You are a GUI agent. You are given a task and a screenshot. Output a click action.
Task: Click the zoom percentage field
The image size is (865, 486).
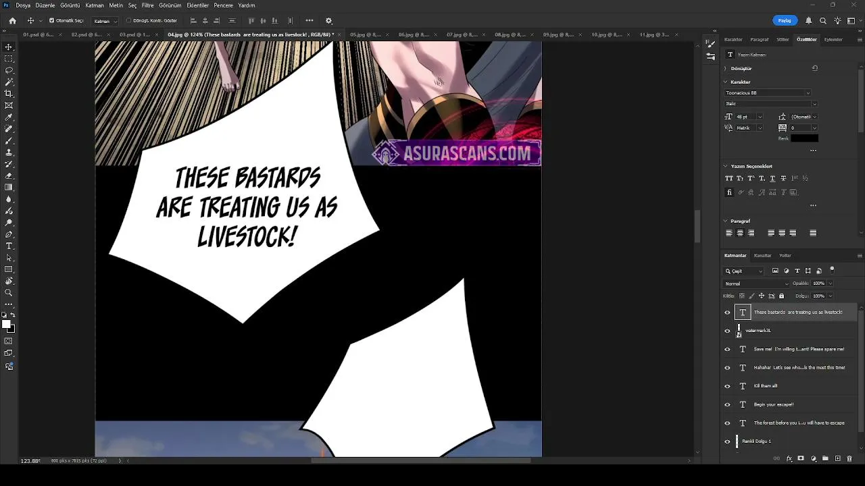(30, 461)
